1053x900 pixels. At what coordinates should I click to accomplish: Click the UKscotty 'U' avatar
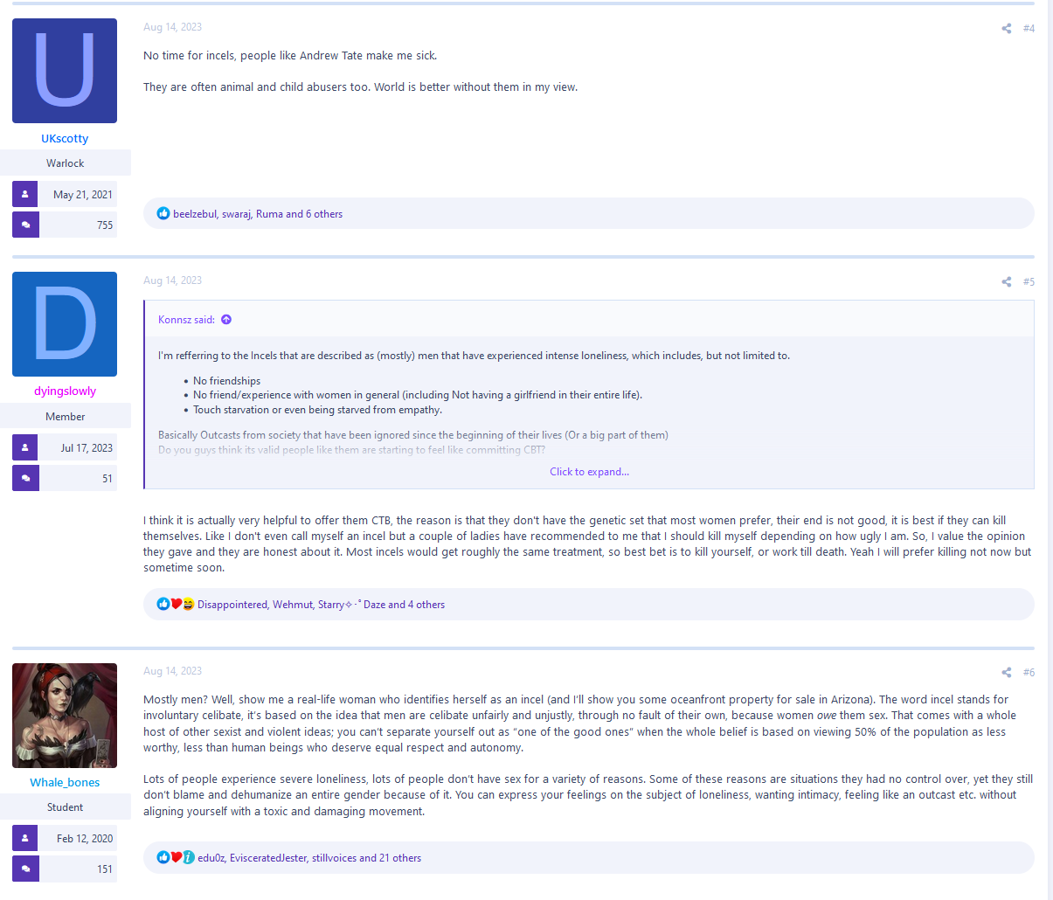(65, 71)
